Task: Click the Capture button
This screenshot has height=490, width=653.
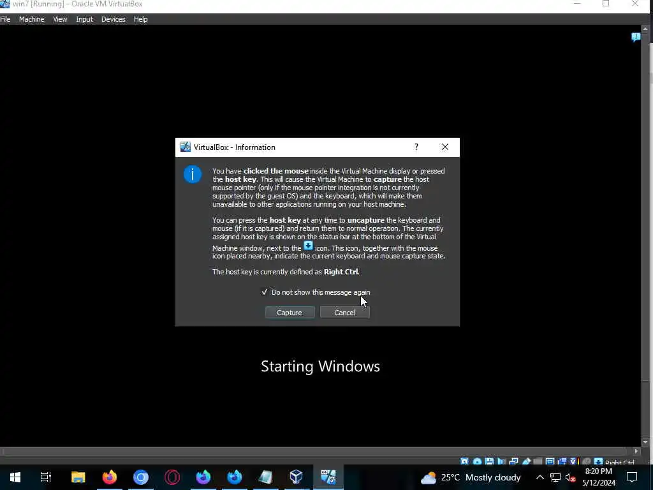Action: [x=290, y=313]
